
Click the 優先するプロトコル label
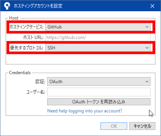pos(27,48)
